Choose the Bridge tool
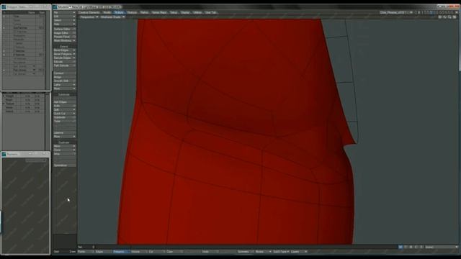 (x=64, y=77)
